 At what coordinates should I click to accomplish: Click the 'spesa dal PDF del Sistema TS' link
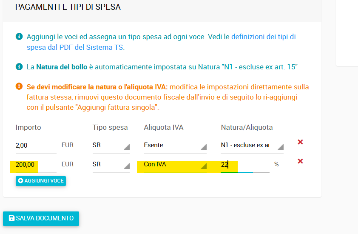tap(76, 47)
